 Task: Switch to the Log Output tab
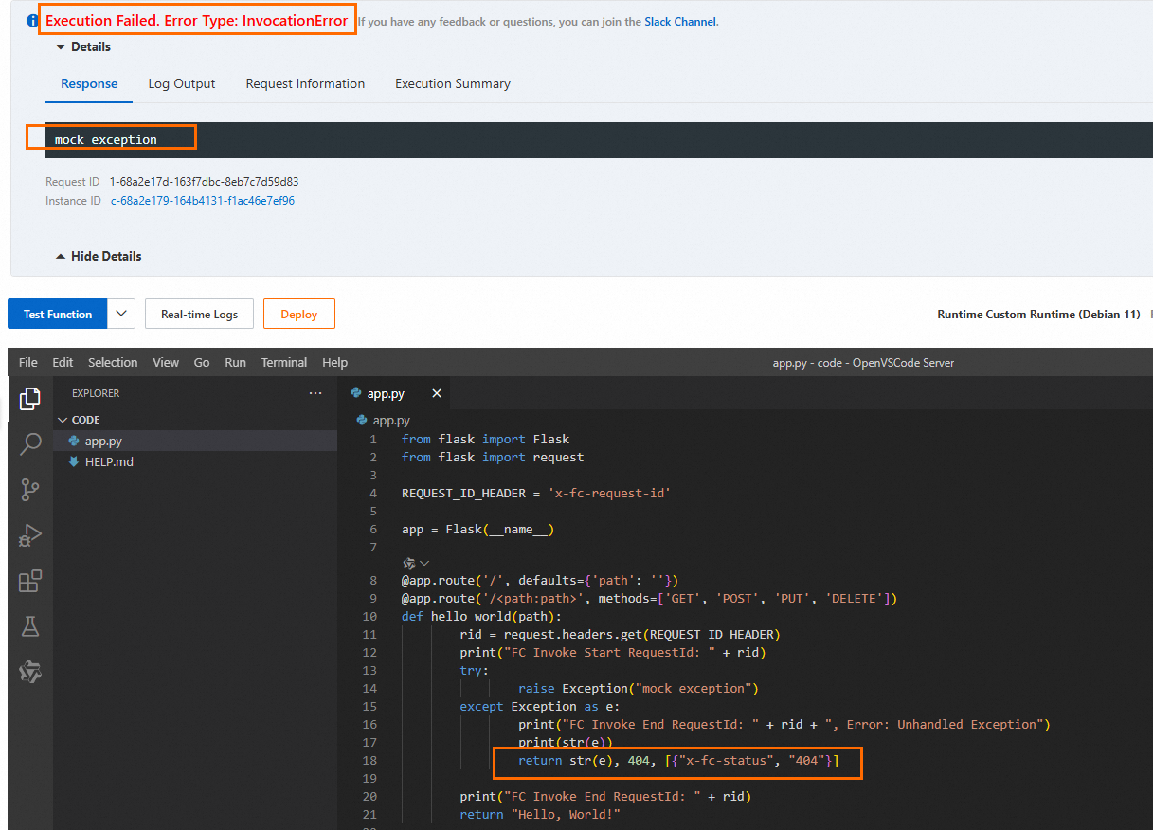click(x=182, y=83)
